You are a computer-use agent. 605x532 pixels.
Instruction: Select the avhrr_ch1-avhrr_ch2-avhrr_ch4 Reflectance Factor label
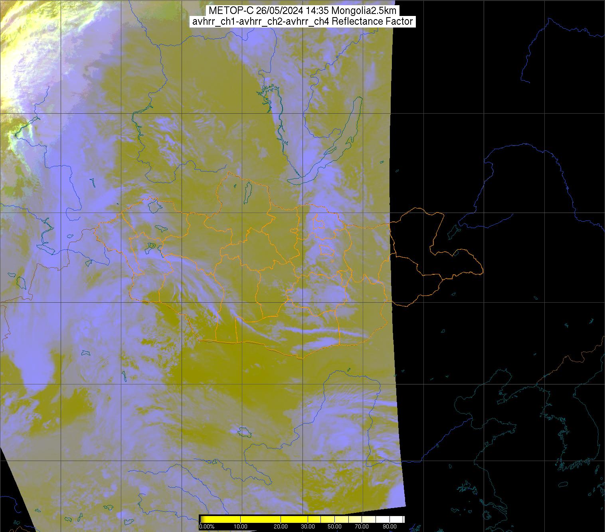(302, 22)
